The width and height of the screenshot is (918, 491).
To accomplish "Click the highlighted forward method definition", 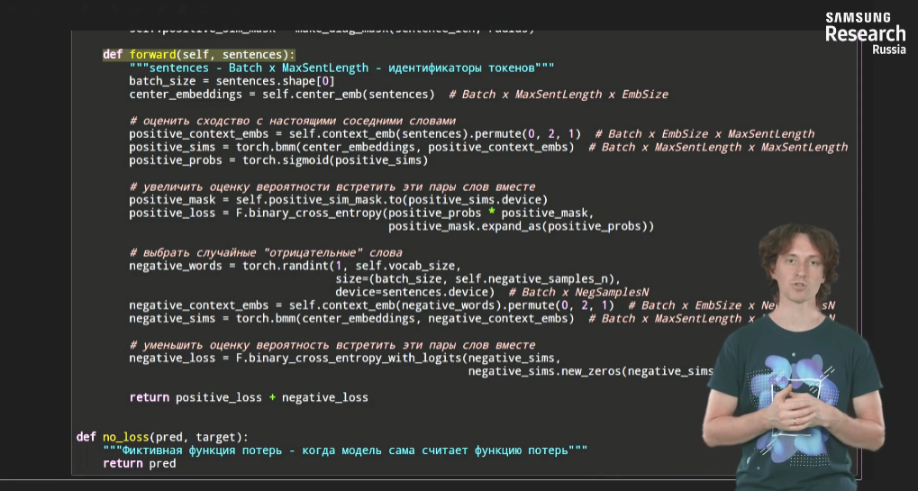I will 198,55.
